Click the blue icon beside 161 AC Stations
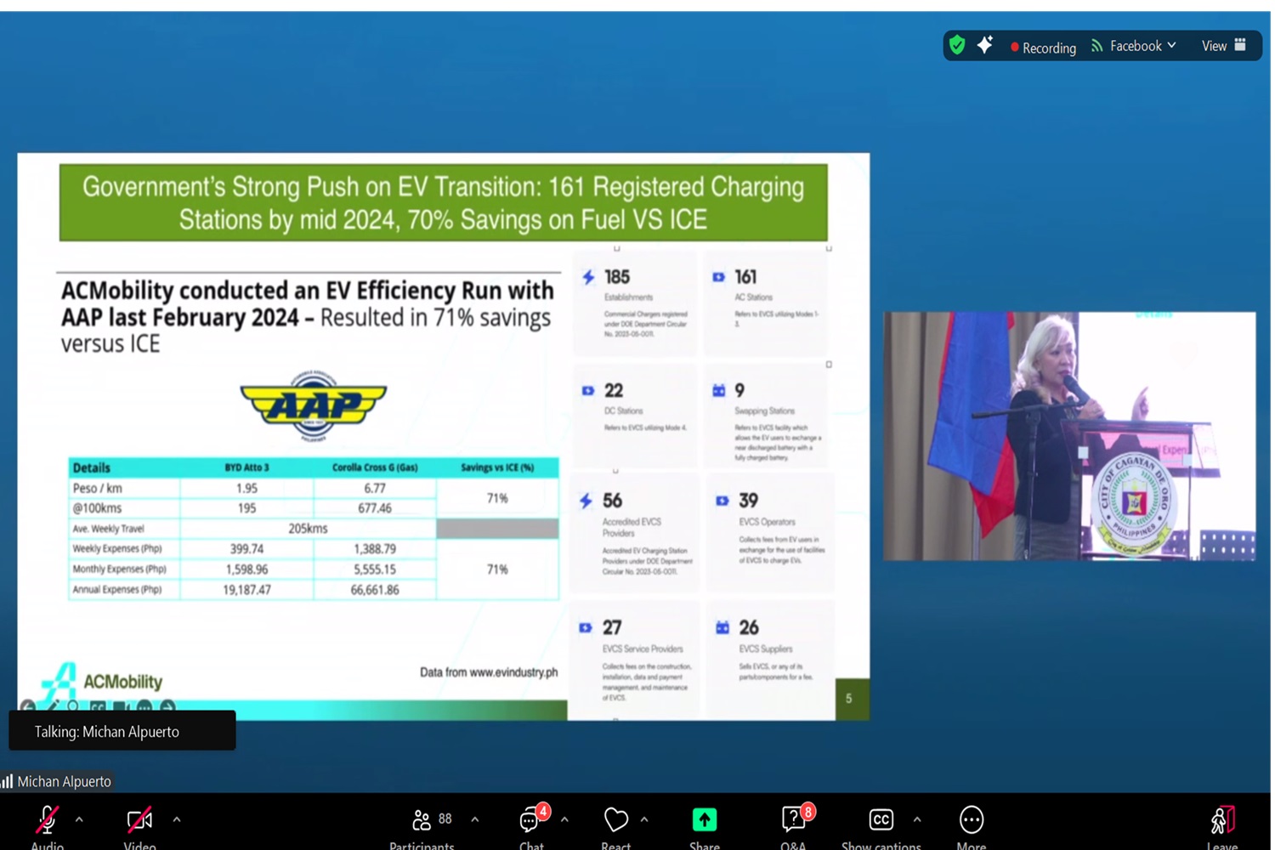The width and height of the screenshot is (1275, 850). coord(718,277)
